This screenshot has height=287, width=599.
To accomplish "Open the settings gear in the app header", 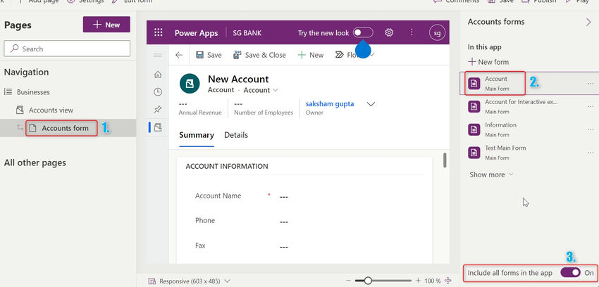I will (389, 33).
